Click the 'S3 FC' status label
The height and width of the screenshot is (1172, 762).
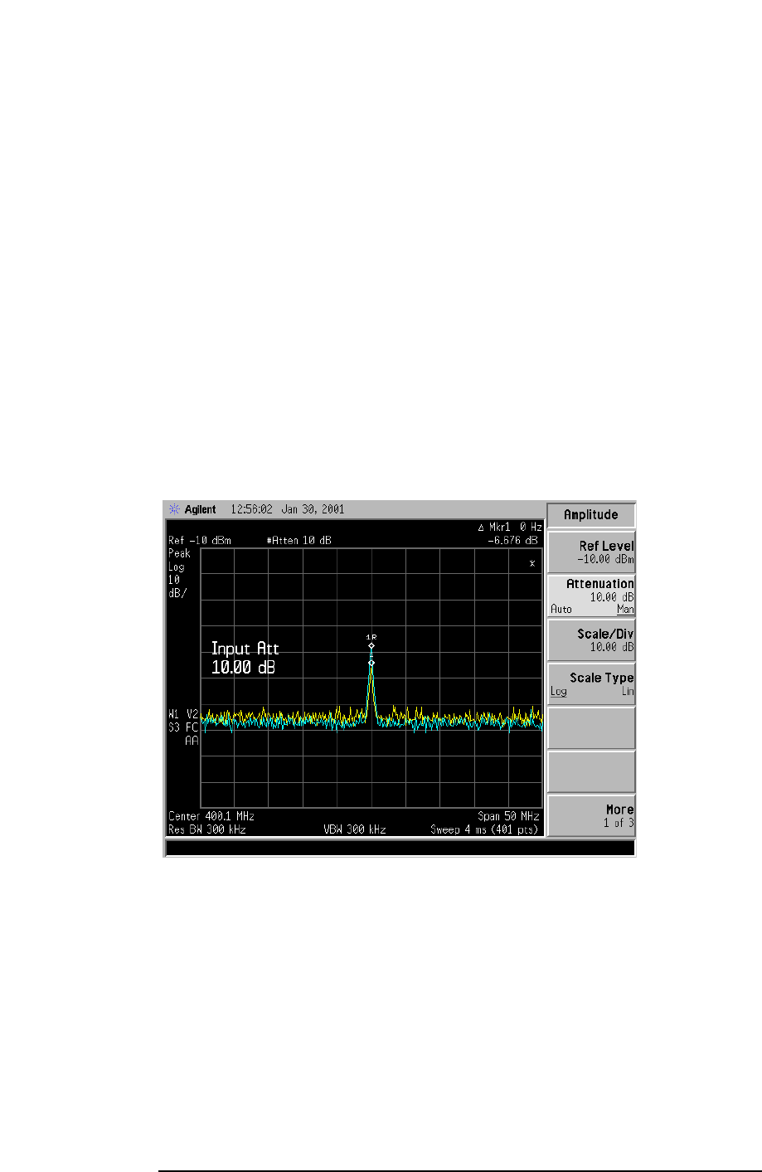click(x=183, y=727)
